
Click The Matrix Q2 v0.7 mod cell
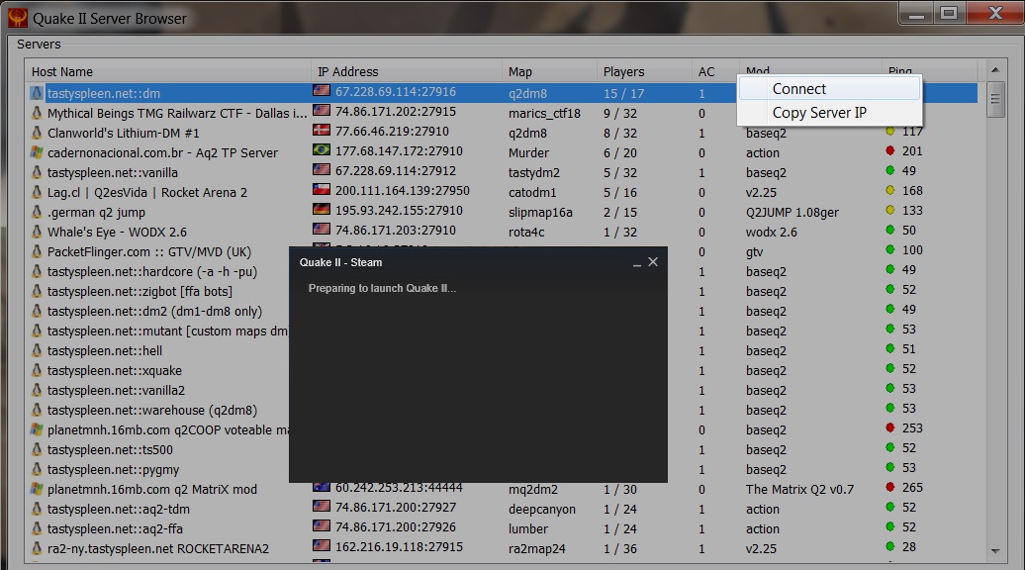(800, 489)
